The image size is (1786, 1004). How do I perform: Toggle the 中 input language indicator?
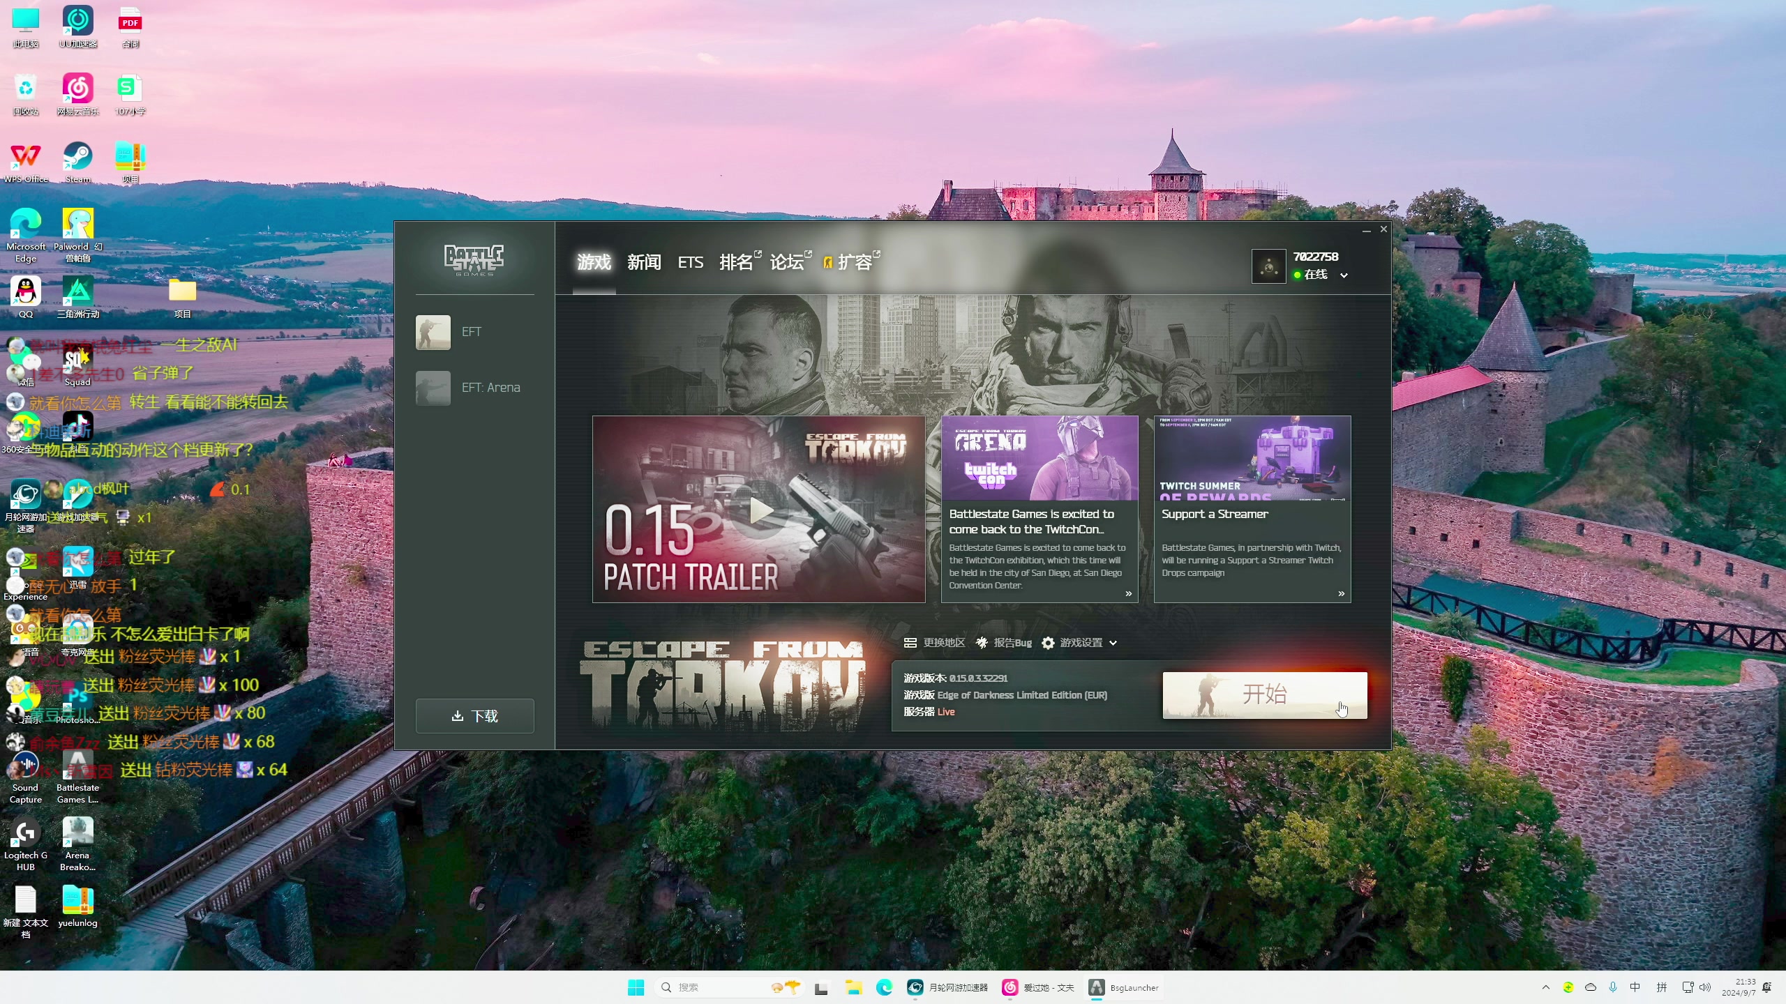pos(1635,987)
